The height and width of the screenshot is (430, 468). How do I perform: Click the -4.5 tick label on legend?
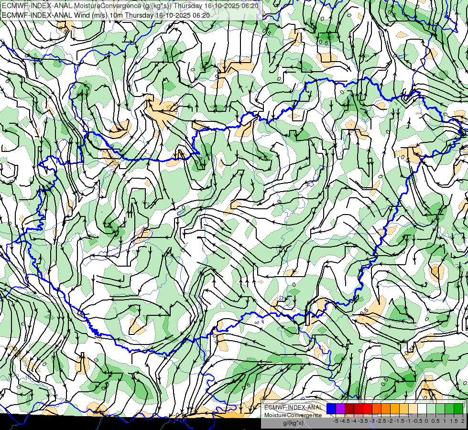[345, 421]
